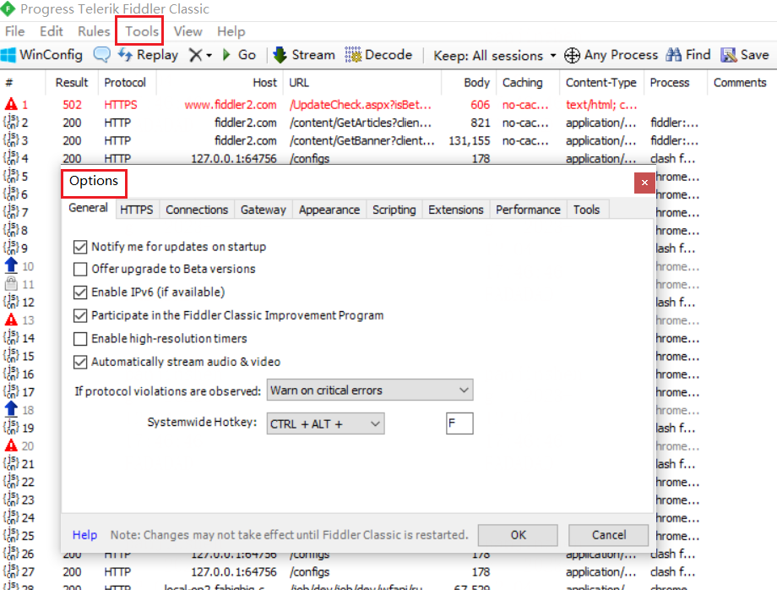
Task: Sort sessions by the Process column header
Action: pos(676,82)
